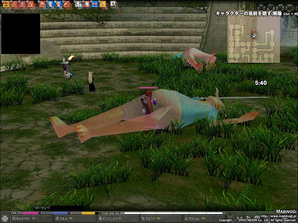Click the player marker on the minimap
The image size is (298, 223).
coord(254,36)
